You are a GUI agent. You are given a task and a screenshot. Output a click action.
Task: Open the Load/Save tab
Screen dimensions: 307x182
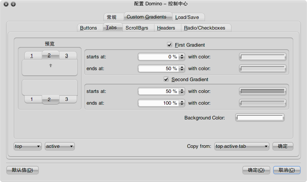pyautogui.click(x=188, y=17)
